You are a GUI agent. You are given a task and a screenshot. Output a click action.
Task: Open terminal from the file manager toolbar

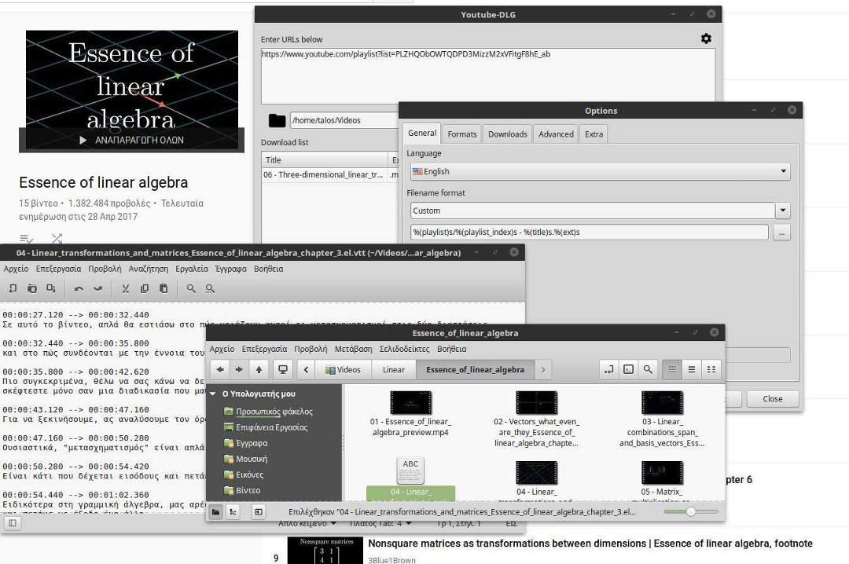coord(628,369)
